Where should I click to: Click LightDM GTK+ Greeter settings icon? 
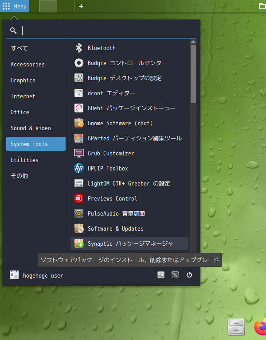coord(78,183)
